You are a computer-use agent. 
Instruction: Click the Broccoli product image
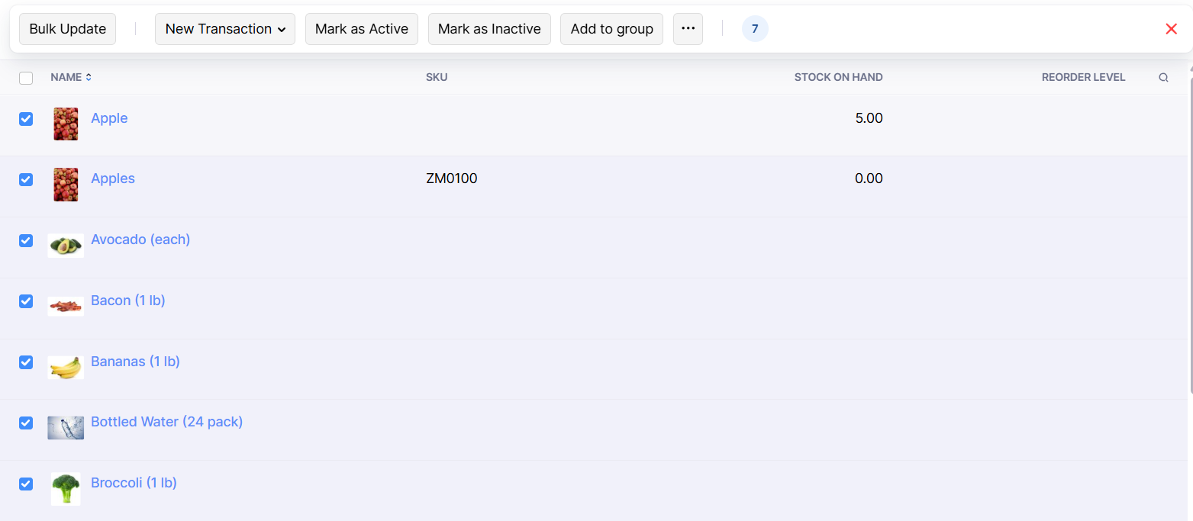pos(66,488)
